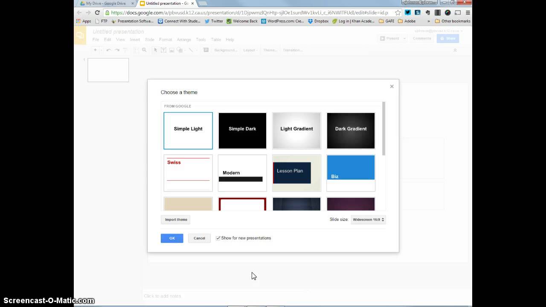Click the blue S extension icon
Viewport: 546px width, 307px height.
(418, 13)
